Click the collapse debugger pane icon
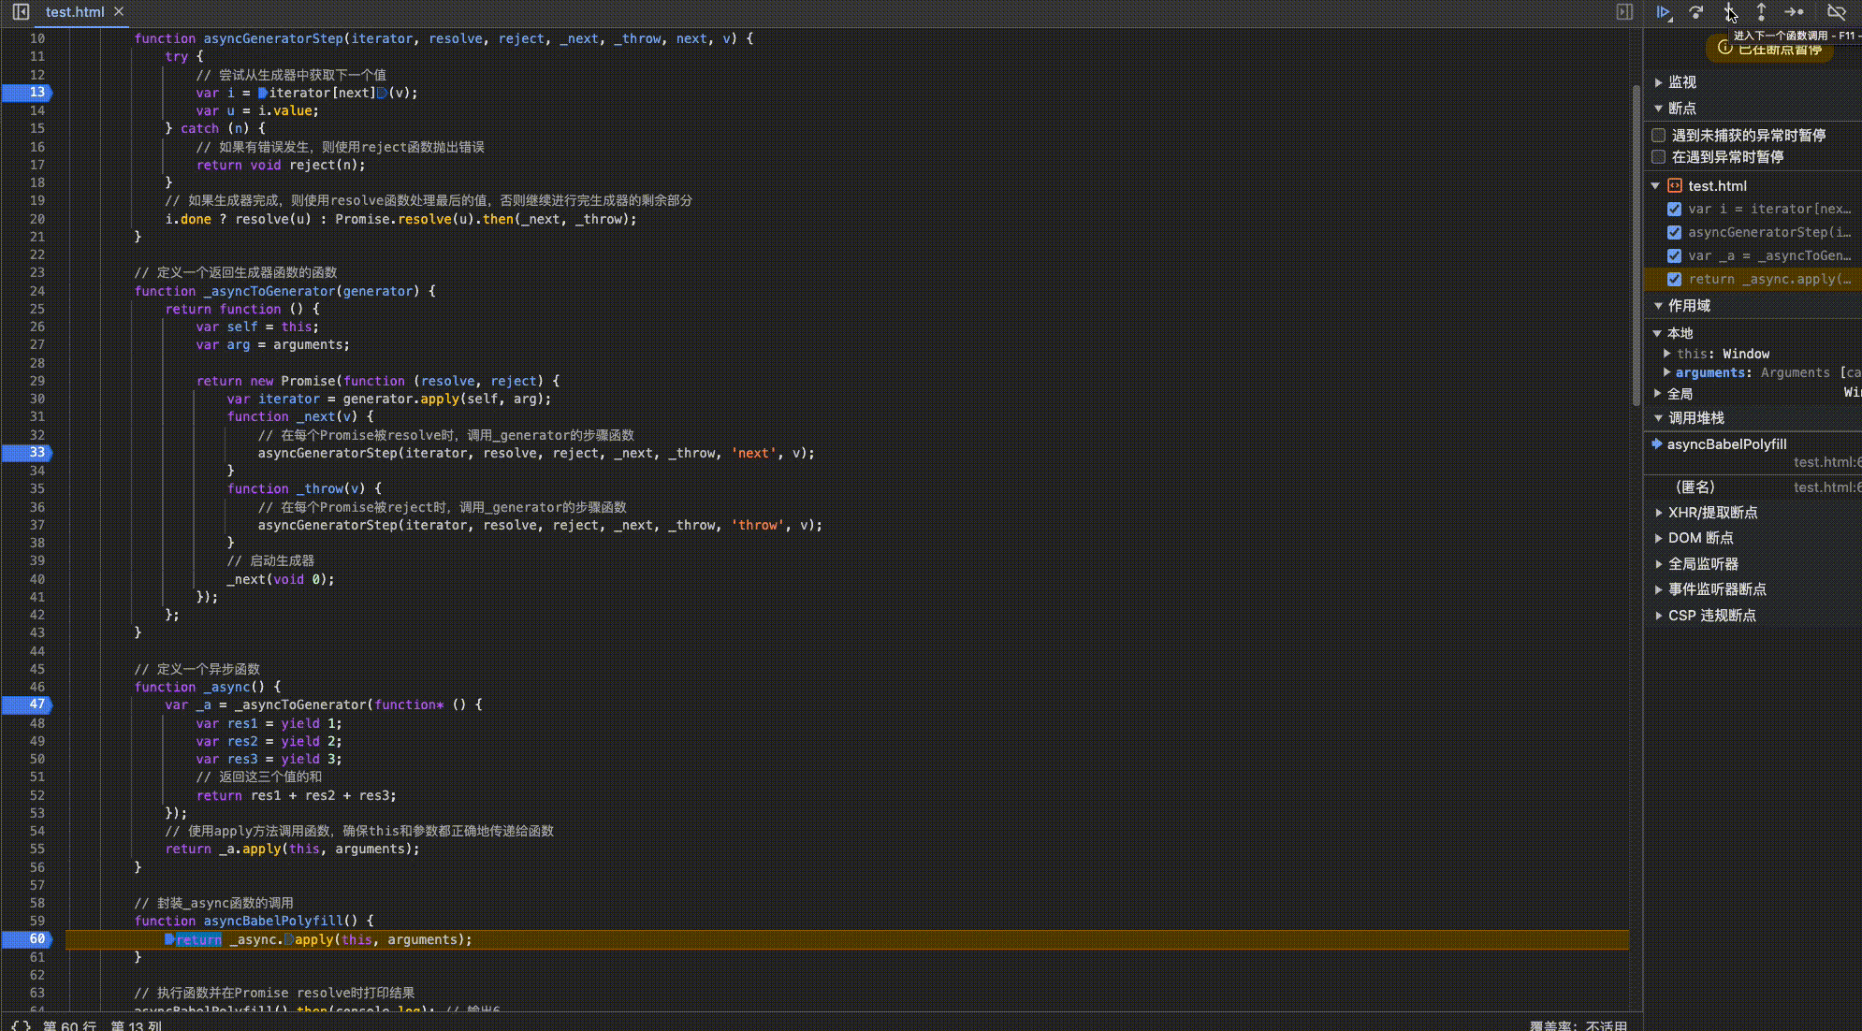The width and height of the screenshot is (1862, 1031). 1624,12
